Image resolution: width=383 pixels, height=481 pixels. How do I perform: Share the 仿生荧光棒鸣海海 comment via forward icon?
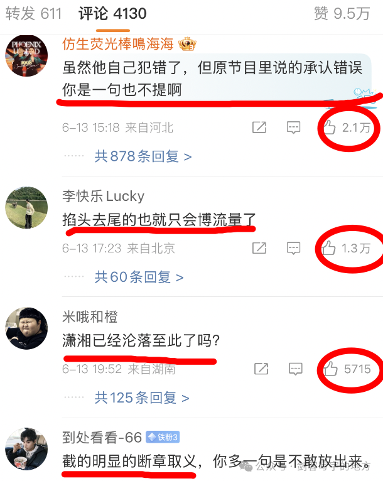pyautogui.click(x=259, y=127)
